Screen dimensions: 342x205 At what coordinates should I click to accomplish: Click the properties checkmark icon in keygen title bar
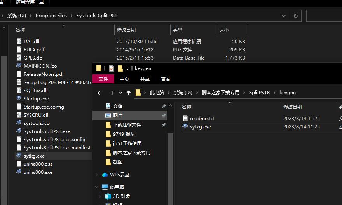pos(111,68)
